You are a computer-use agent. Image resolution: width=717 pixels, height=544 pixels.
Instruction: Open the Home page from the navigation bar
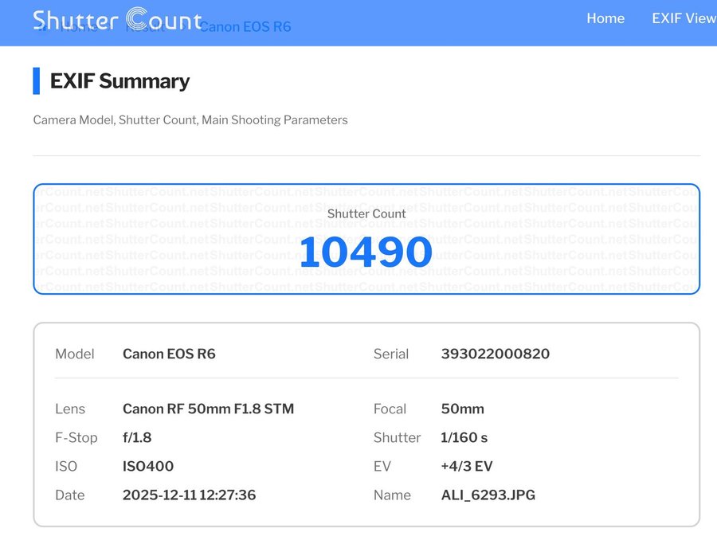pos(605,18)
